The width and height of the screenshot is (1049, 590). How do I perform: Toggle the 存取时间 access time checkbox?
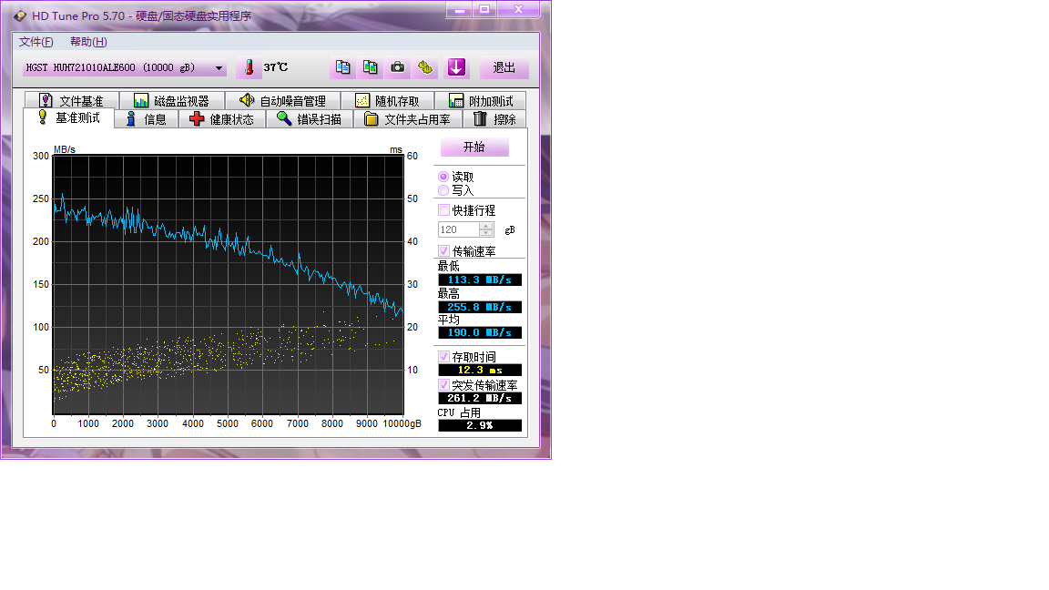pos(444,357)
